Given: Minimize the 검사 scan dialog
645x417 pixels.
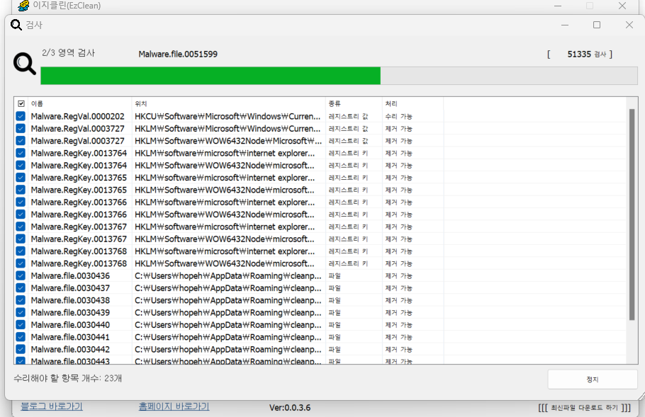Looking at the screenshot, I should [x=565, y=25].
